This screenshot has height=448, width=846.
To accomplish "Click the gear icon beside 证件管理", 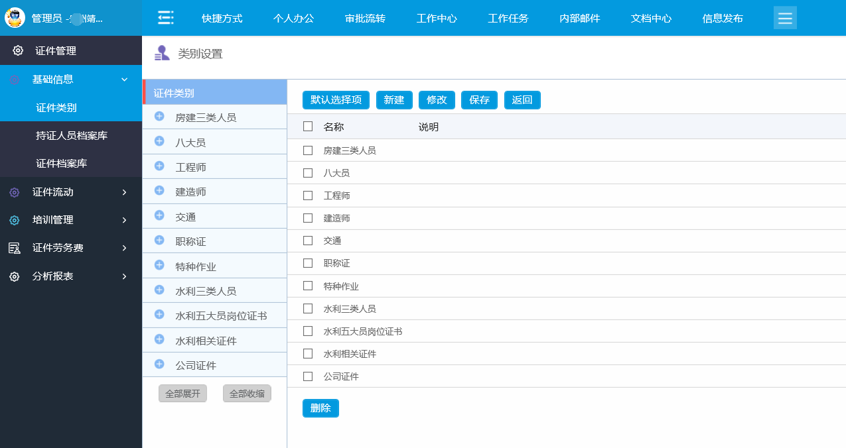I will click(18, 51).
